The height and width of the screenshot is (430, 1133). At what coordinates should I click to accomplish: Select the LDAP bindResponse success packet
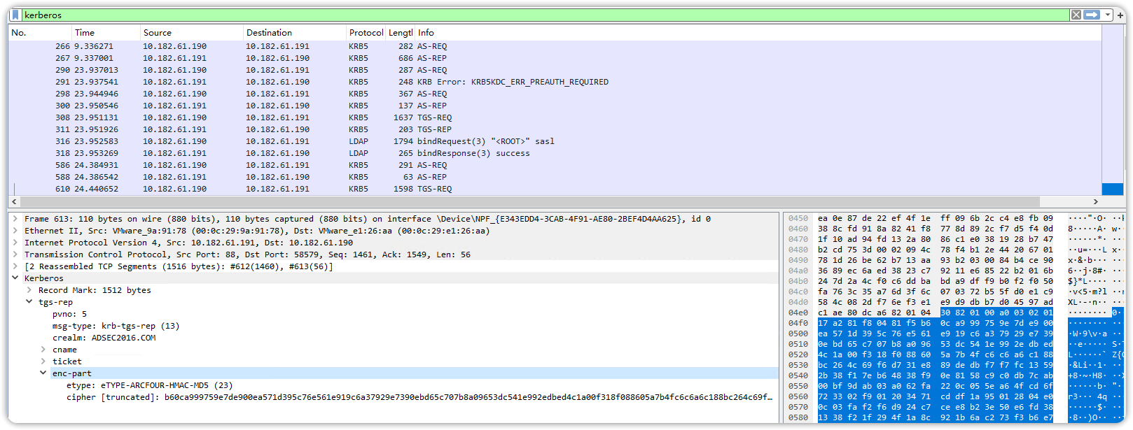pos(473,153)
